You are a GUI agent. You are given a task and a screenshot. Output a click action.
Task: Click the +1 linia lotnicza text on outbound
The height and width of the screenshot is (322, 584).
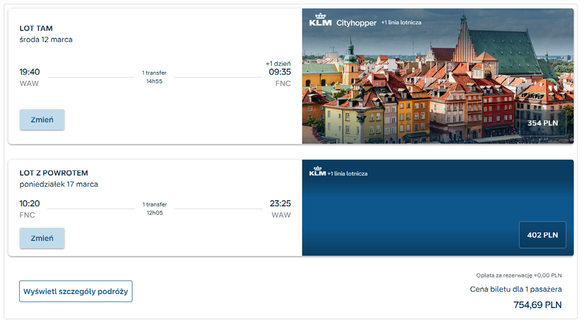point(401,22)
